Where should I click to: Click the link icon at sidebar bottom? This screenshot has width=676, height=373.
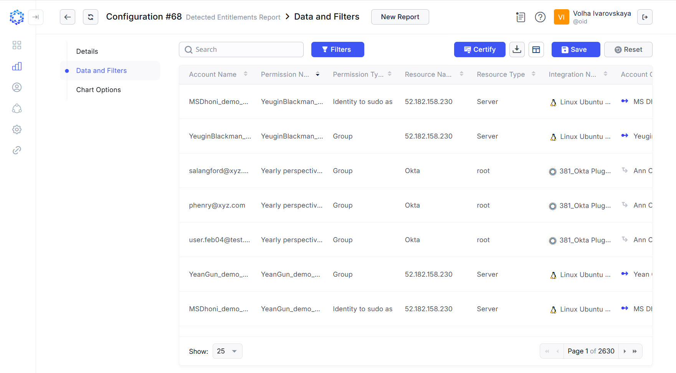point(17,150)
